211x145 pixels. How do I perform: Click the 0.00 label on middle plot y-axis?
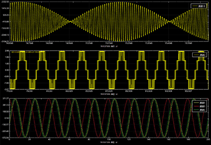pyautogui.click(x=7, y=70)
